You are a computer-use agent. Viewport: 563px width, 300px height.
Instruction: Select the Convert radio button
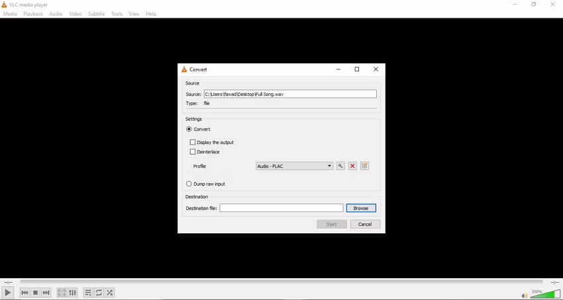(x=189, y=129)
